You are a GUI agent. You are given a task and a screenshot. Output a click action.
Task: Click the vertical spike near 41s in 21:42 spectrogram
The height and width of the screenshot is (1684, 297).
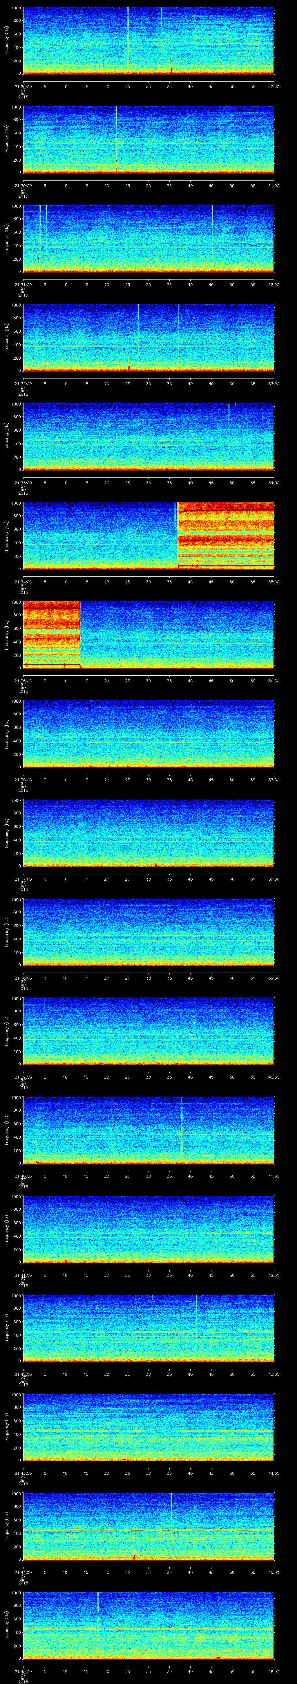(196, 1306)
